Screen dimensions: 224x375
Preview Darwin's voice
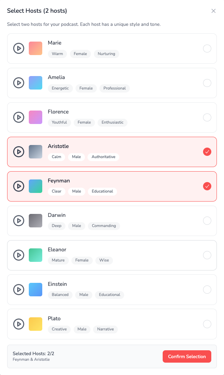click(x=19, y=221)
